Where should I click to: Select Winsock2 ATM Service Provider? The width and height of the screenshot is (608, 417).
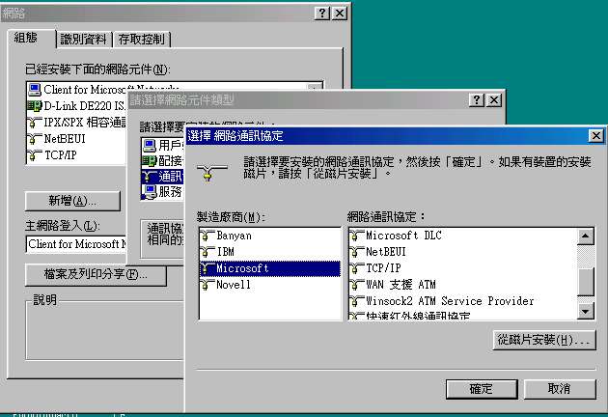[449, 300]
